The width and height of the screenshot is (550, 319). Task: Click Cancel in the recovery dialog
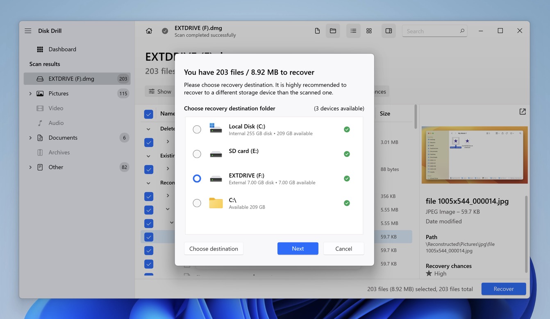tap(343, 249)
